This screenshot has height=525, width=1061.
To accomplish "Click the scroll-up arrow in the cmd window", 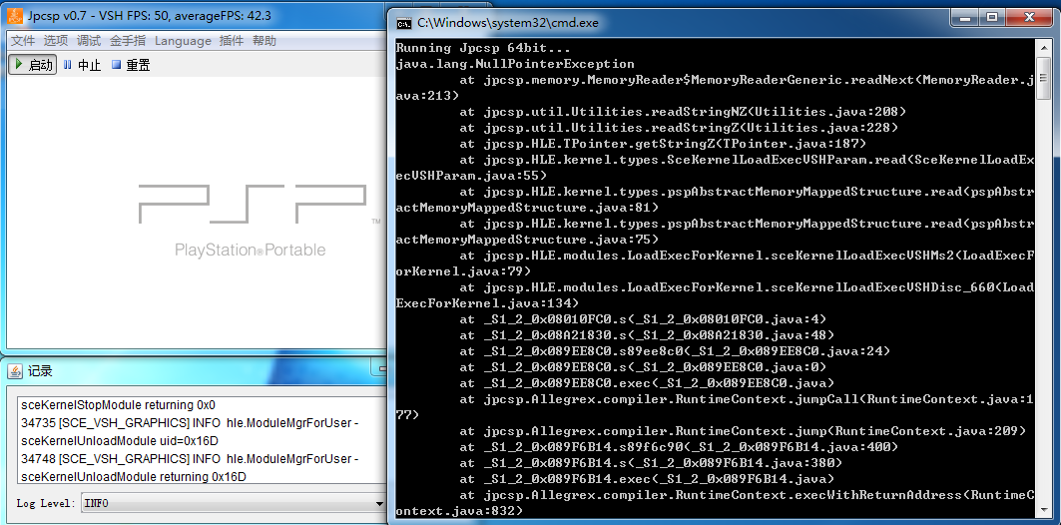I will click(x=1044, y=47).
